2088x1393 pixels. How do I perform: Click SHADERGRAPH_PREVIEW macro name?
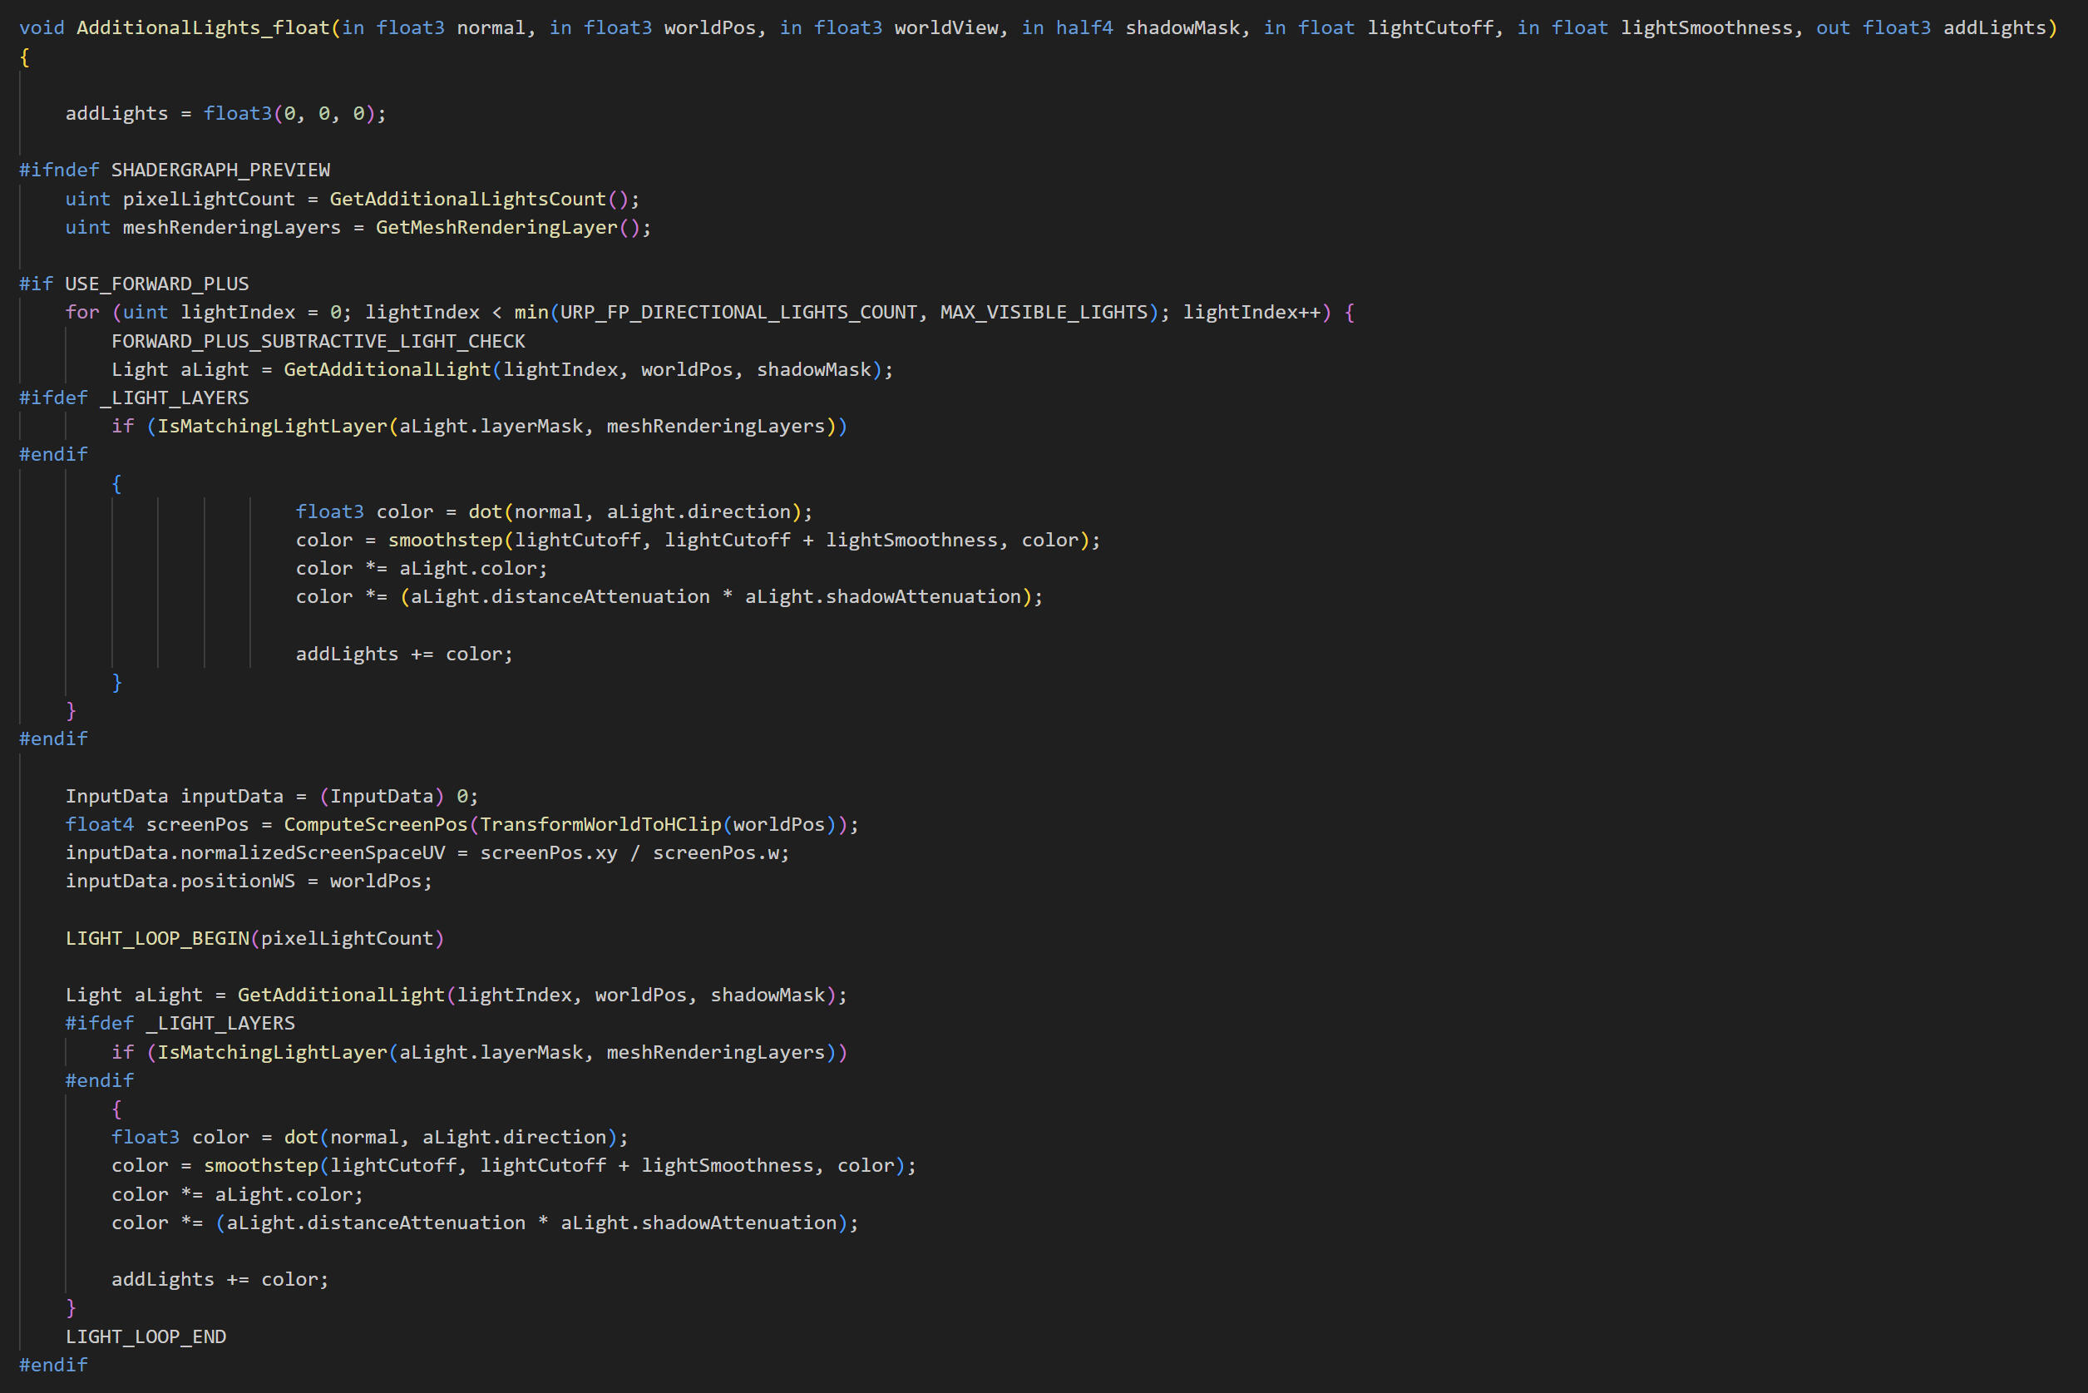pyautogui.click(x=220, y=170)
